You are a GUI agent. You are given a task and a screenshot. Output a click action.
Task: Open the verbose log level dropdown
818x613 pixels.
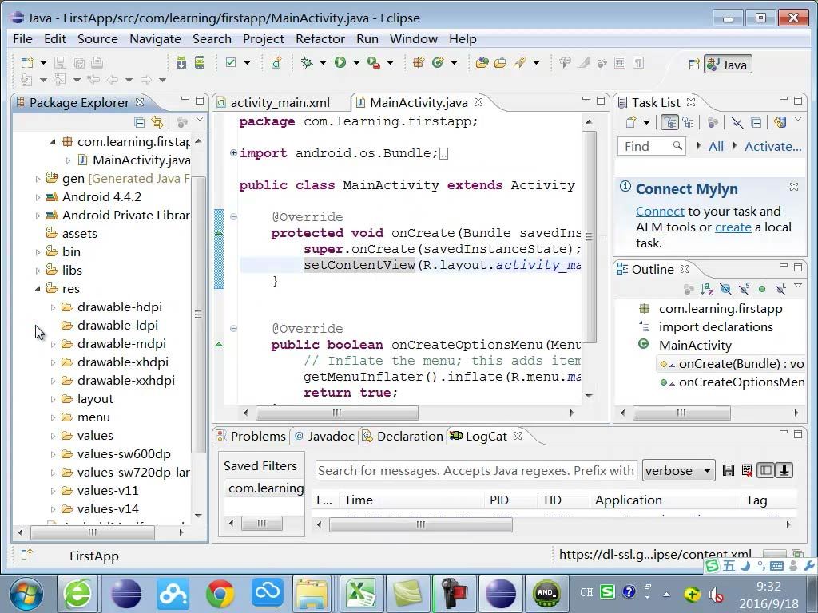pyautogui.click(x=678, y=471)
